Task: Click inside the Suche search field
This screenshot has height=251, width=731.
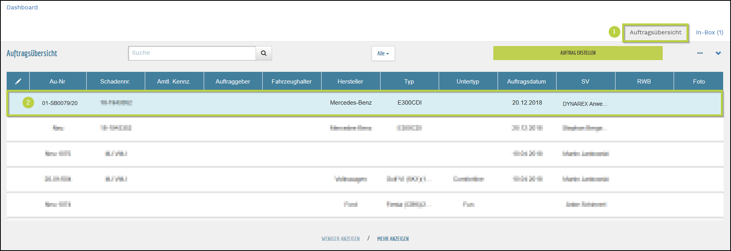Action: click(x=192, y=53)
